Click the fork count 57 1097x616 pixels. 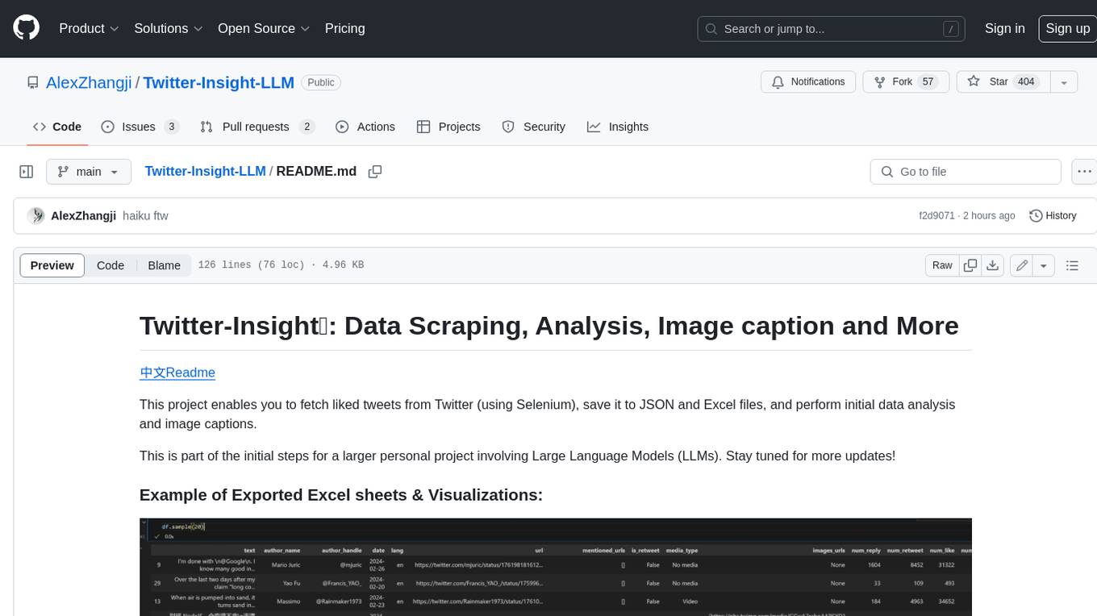click(928, 81)
